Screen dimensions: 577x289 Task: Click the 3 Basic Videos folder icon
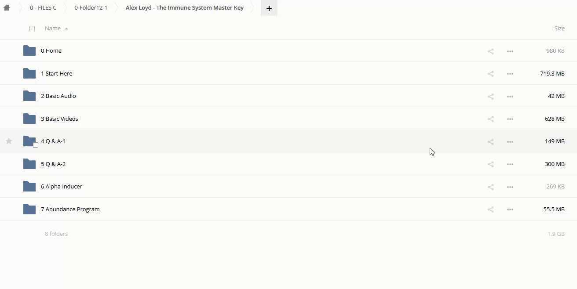[29, 119]
